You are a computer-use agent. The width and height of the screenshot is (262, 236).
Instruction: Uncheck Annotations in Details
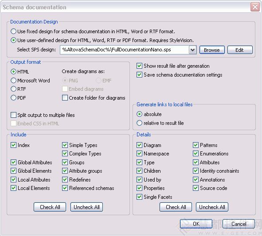(196, 180)
